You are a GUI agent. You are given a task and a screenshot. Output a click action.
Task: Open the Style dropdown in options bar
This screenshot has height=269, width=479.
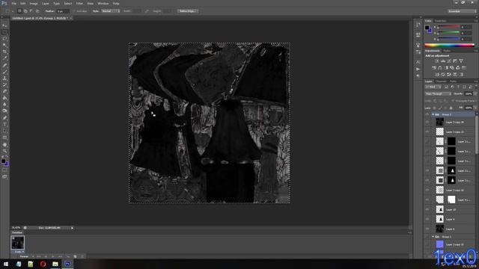(111, 11)
